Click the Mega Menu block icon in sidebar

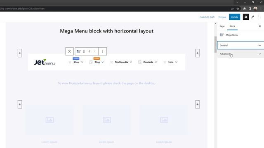pyautogui.click(x=222, y=35)
